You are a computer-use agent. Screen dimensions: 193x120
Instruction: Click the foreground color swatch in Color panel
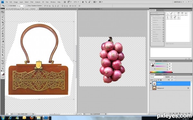point(151,64)
